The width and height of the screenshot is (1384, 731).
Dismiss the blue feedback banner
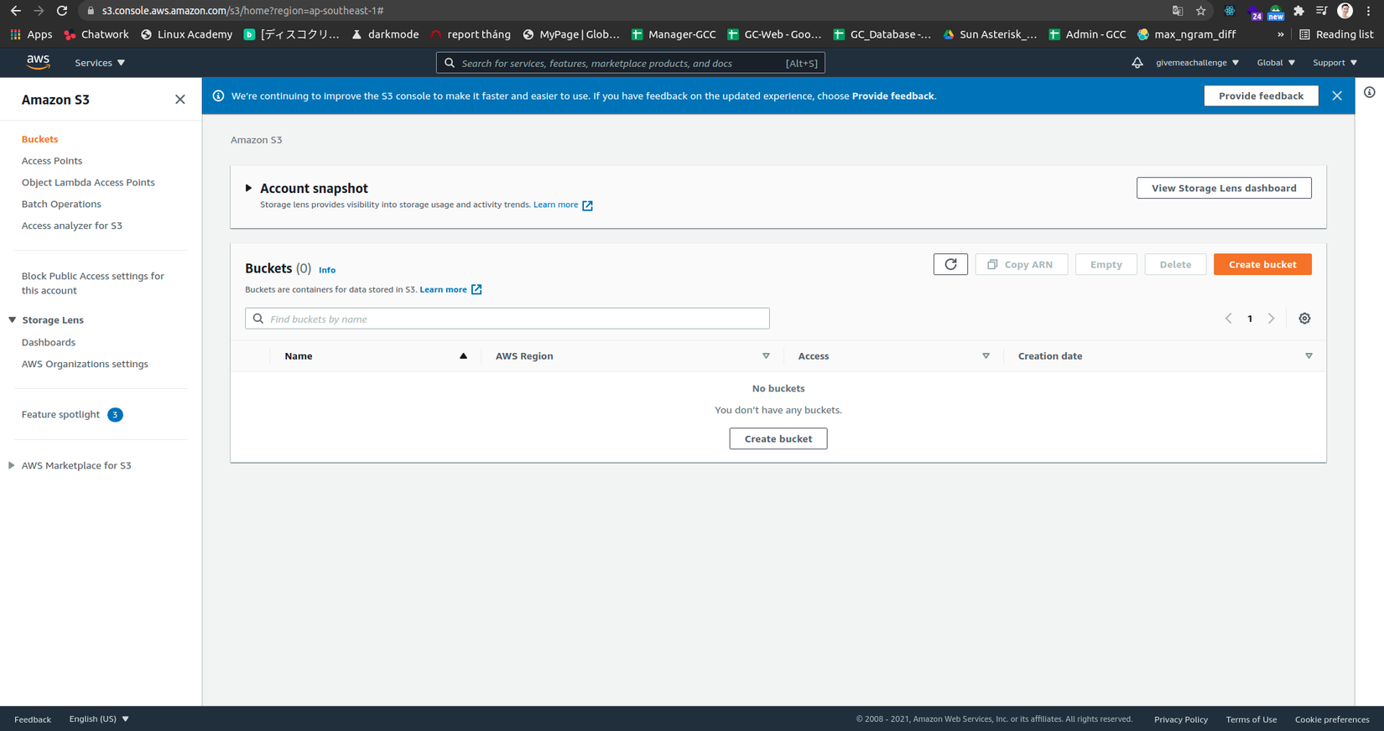click(x=1337, y=96)
